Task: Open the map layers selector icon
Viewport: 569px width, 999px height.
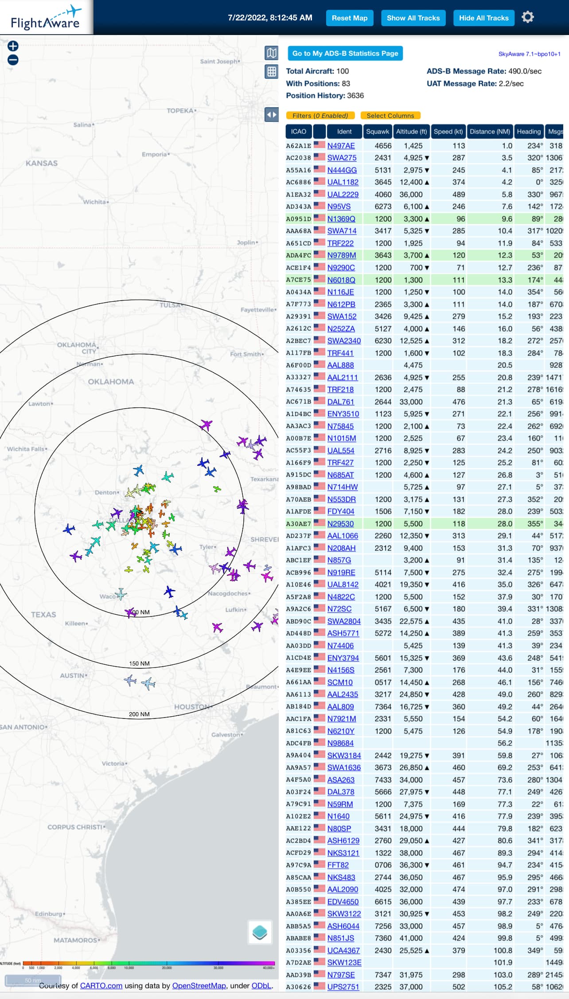Action: pyautogui.click(x=260, y=932)
